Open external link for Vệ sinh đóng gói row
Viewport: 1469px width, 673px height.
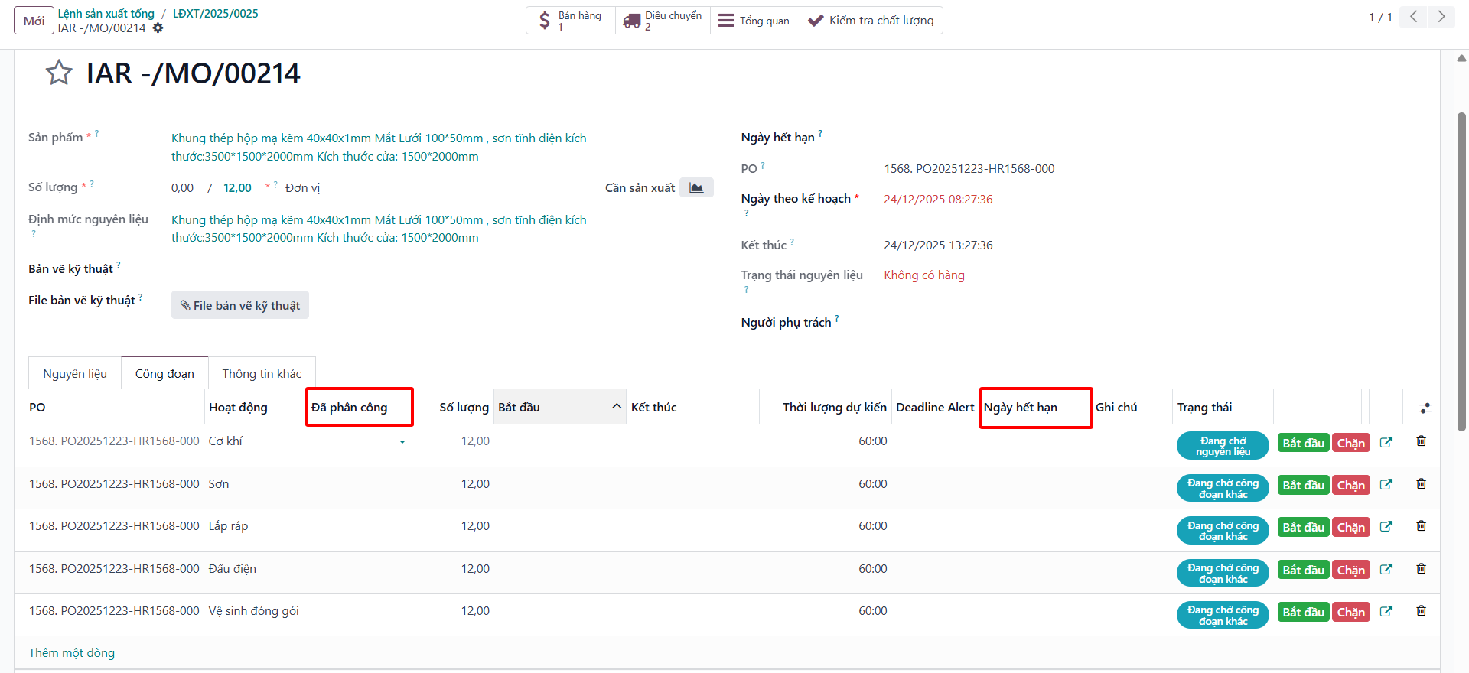(1386, 611)
